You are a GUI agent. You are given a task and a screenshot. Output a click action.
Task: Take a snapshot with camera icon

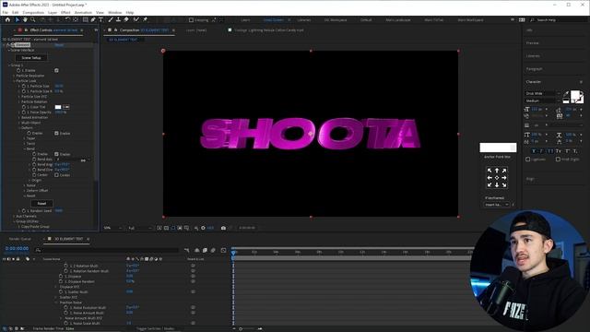[223, 228]
